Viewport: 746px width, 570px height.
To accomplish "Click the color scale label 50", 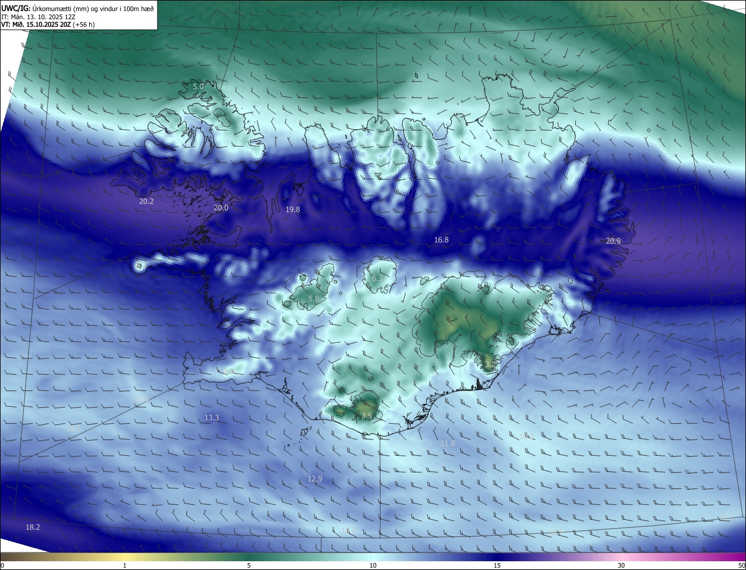I will coord(741,565).
